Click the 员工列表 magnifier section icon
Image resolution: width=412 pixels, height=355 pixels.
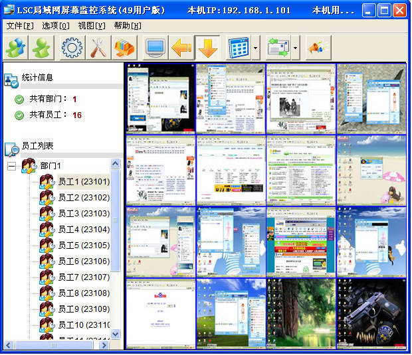point(12,149)
